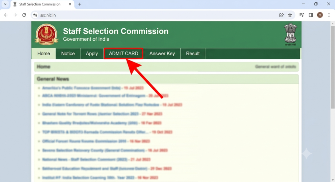Close the Staff Selection Commission tab
Image resolution: width=335 pixels, height=182 pixels.
pyautogui.click(x=70, y=4)
